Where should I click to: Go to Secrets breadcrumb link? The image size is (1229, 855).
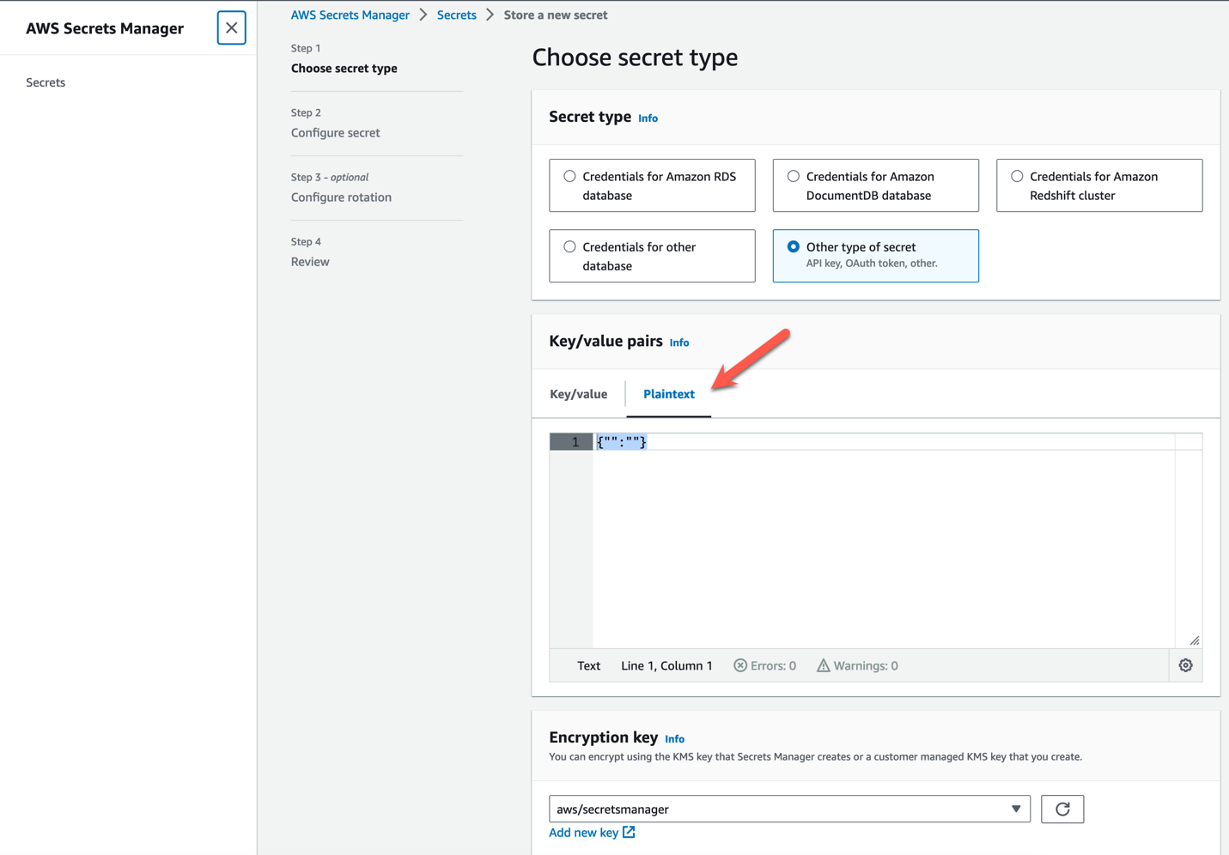click(456, 15)
